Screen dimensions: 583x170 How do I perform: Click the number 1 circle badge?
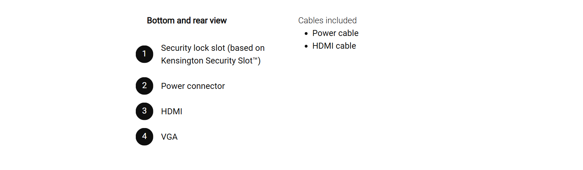[144, 54]
